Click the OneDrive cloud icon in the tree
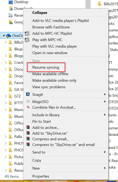This screenshot has width=118, height=182. click(x=8, y=35)
